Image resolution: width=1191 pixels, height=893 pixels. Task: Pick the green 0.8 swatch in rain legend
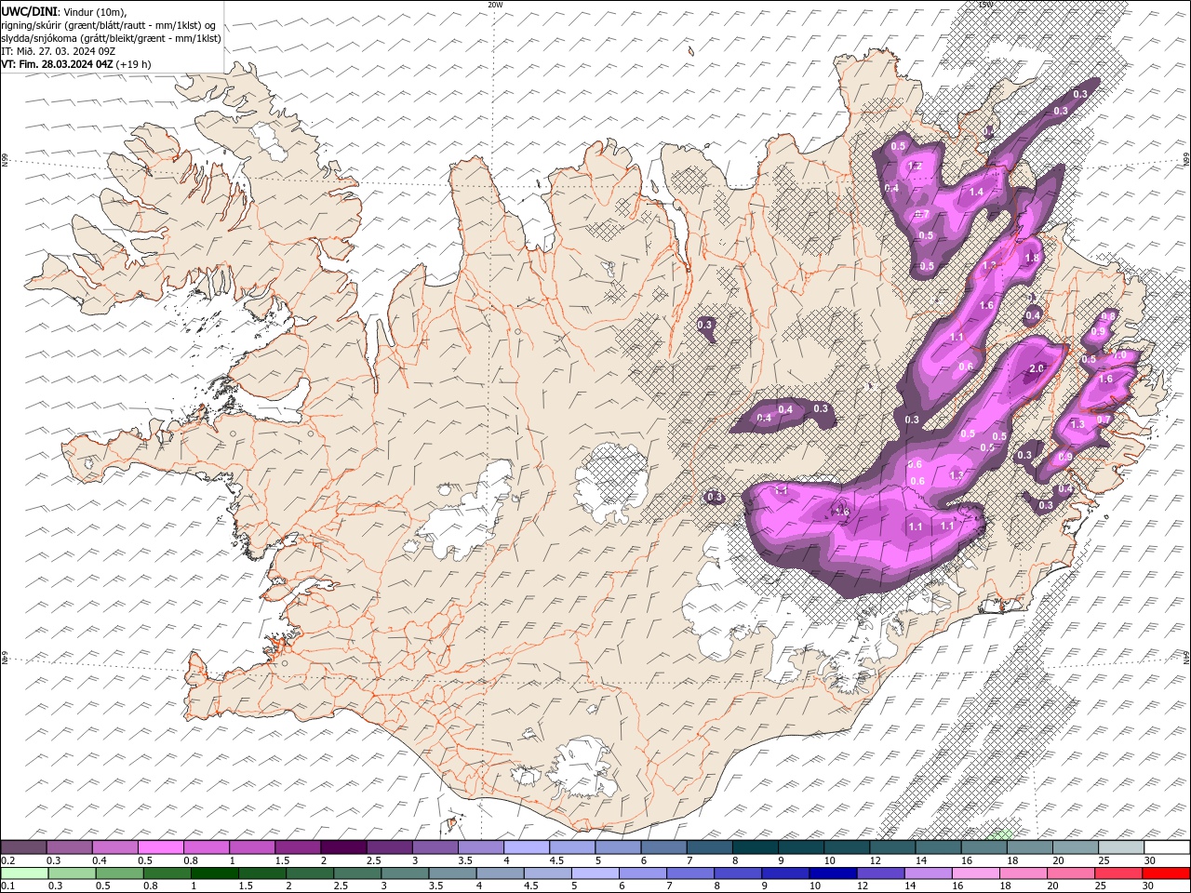click(x=167, y=873)
